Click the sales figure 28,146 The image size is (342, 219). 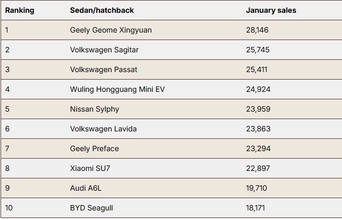pos(258,30)
